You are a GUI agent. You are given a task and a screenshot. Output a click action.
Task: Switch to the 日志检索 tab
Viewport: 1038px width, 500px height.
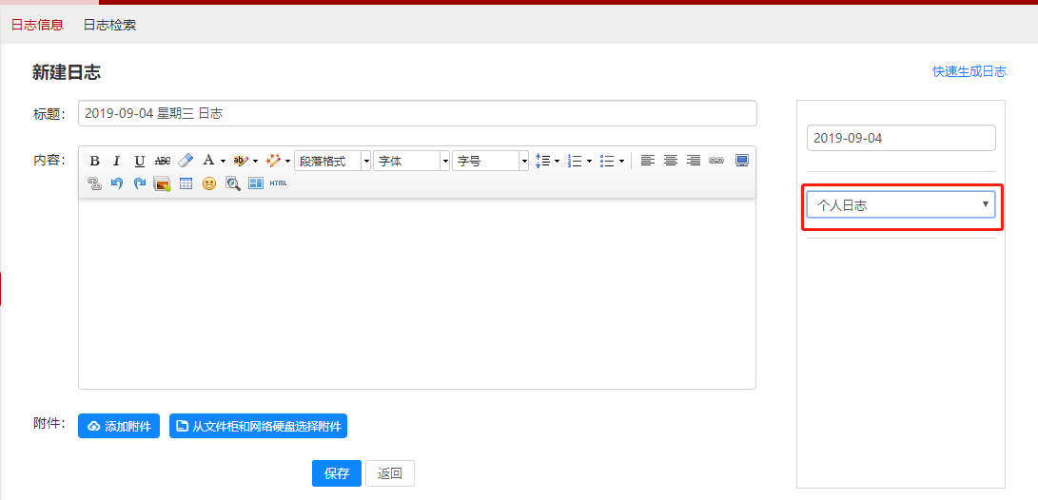[109, 25]
